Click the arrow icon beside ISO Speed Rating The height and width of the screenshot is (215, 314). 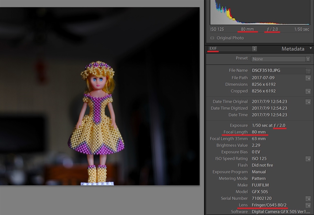pyautogui.click(x=308, y=159)
